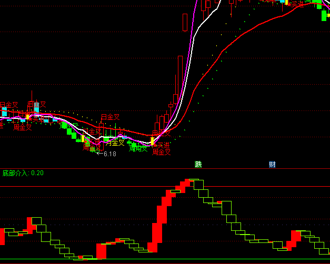330x264 pixels.
Task: Click the green 跌 marker icon
Action: tap(198, 165)
